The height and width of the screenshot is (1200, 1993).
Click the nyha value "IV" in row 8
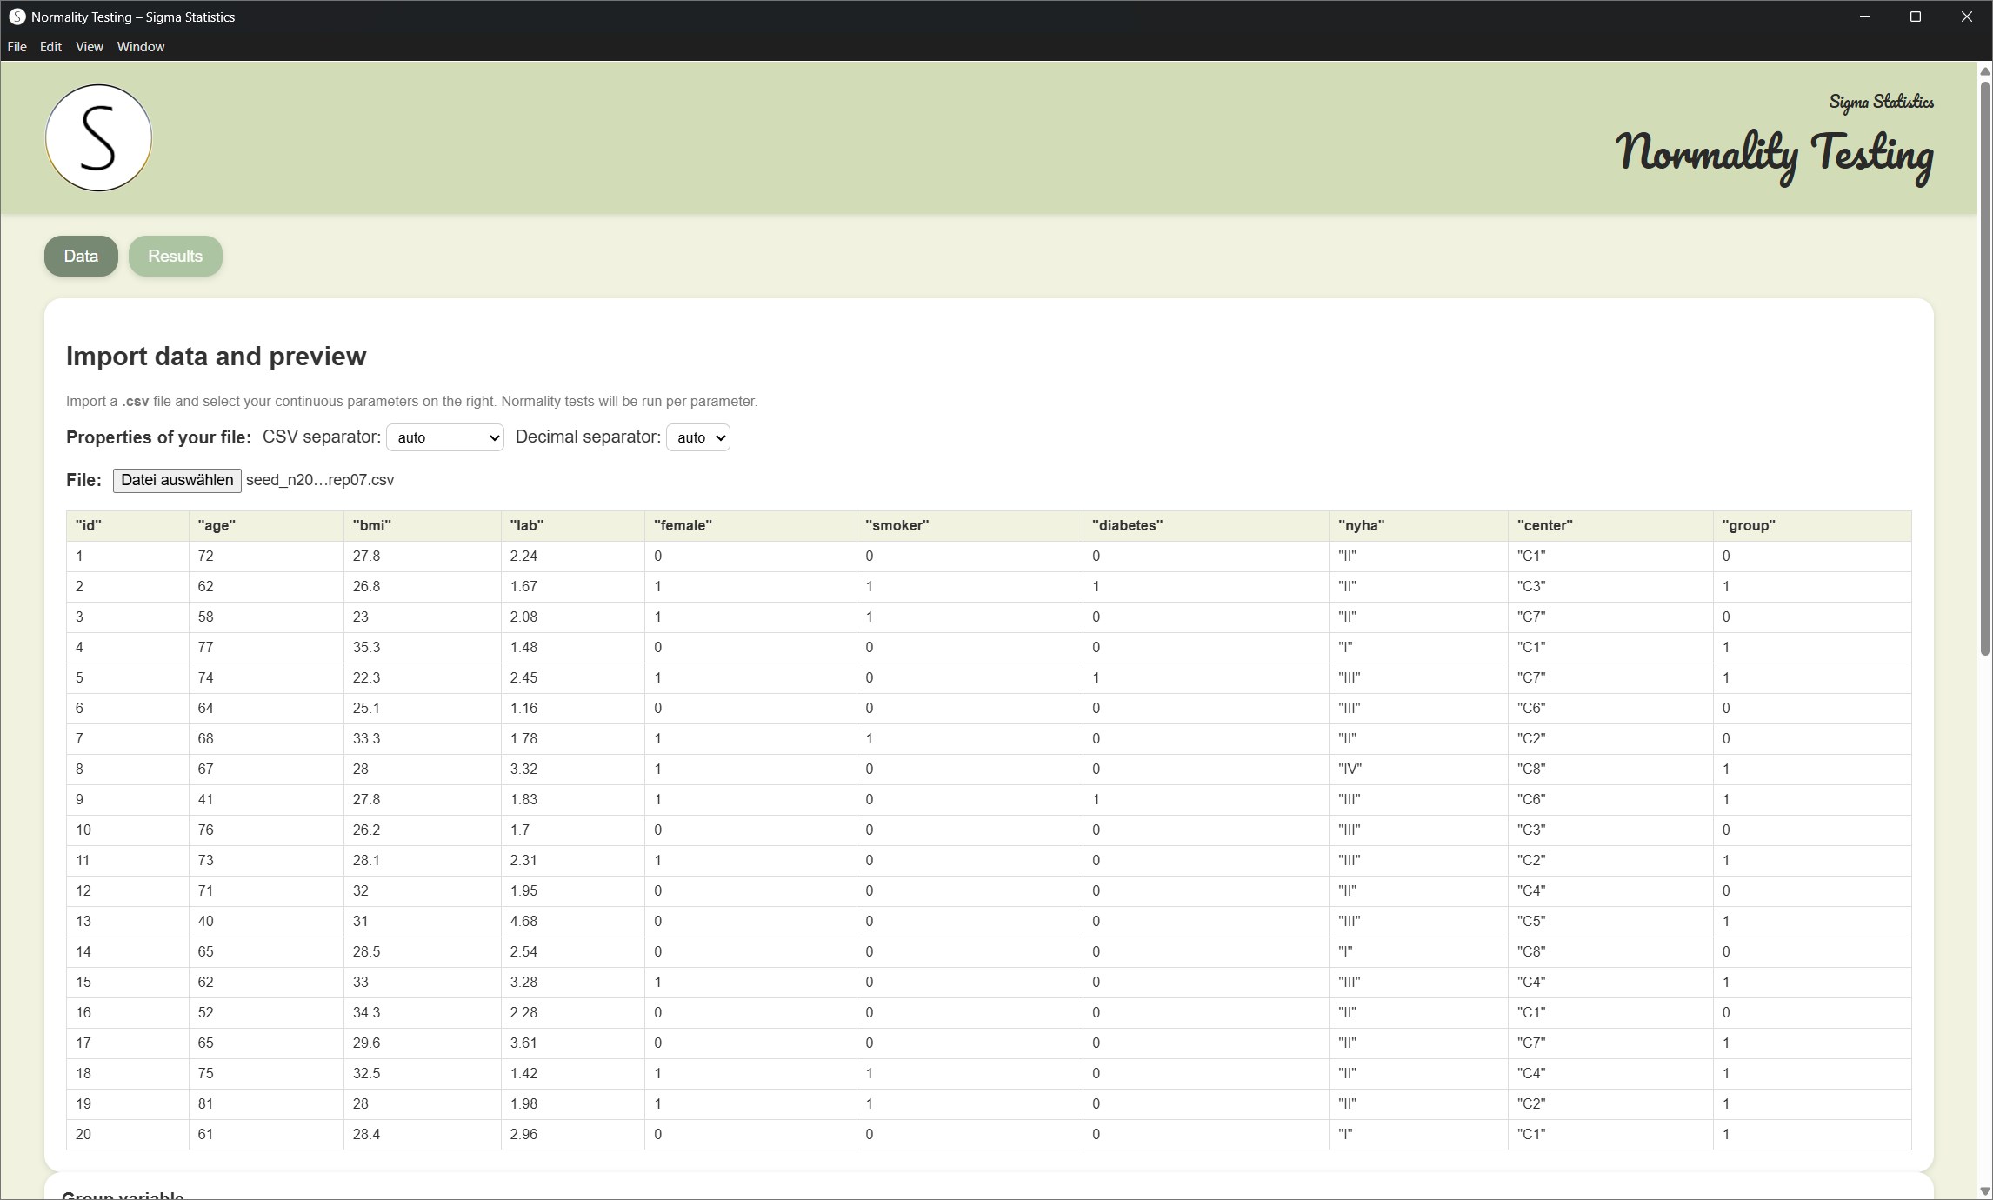click(1350, 769)
